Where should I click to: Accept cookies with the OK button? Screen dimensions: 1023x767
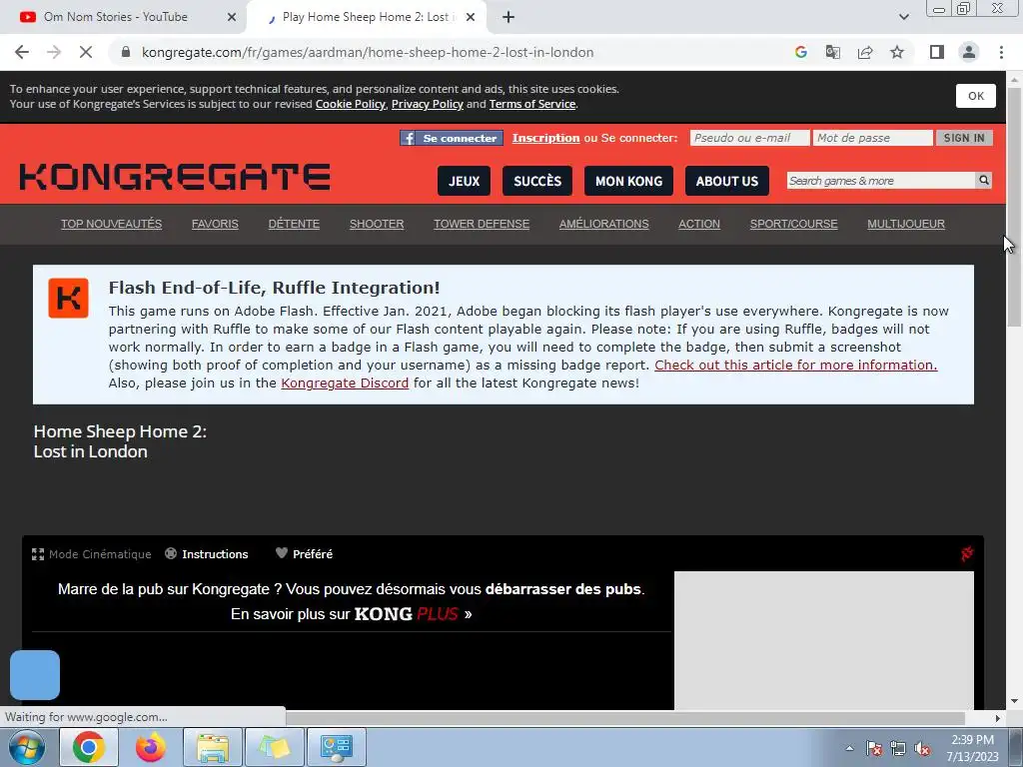click(975, 96)
